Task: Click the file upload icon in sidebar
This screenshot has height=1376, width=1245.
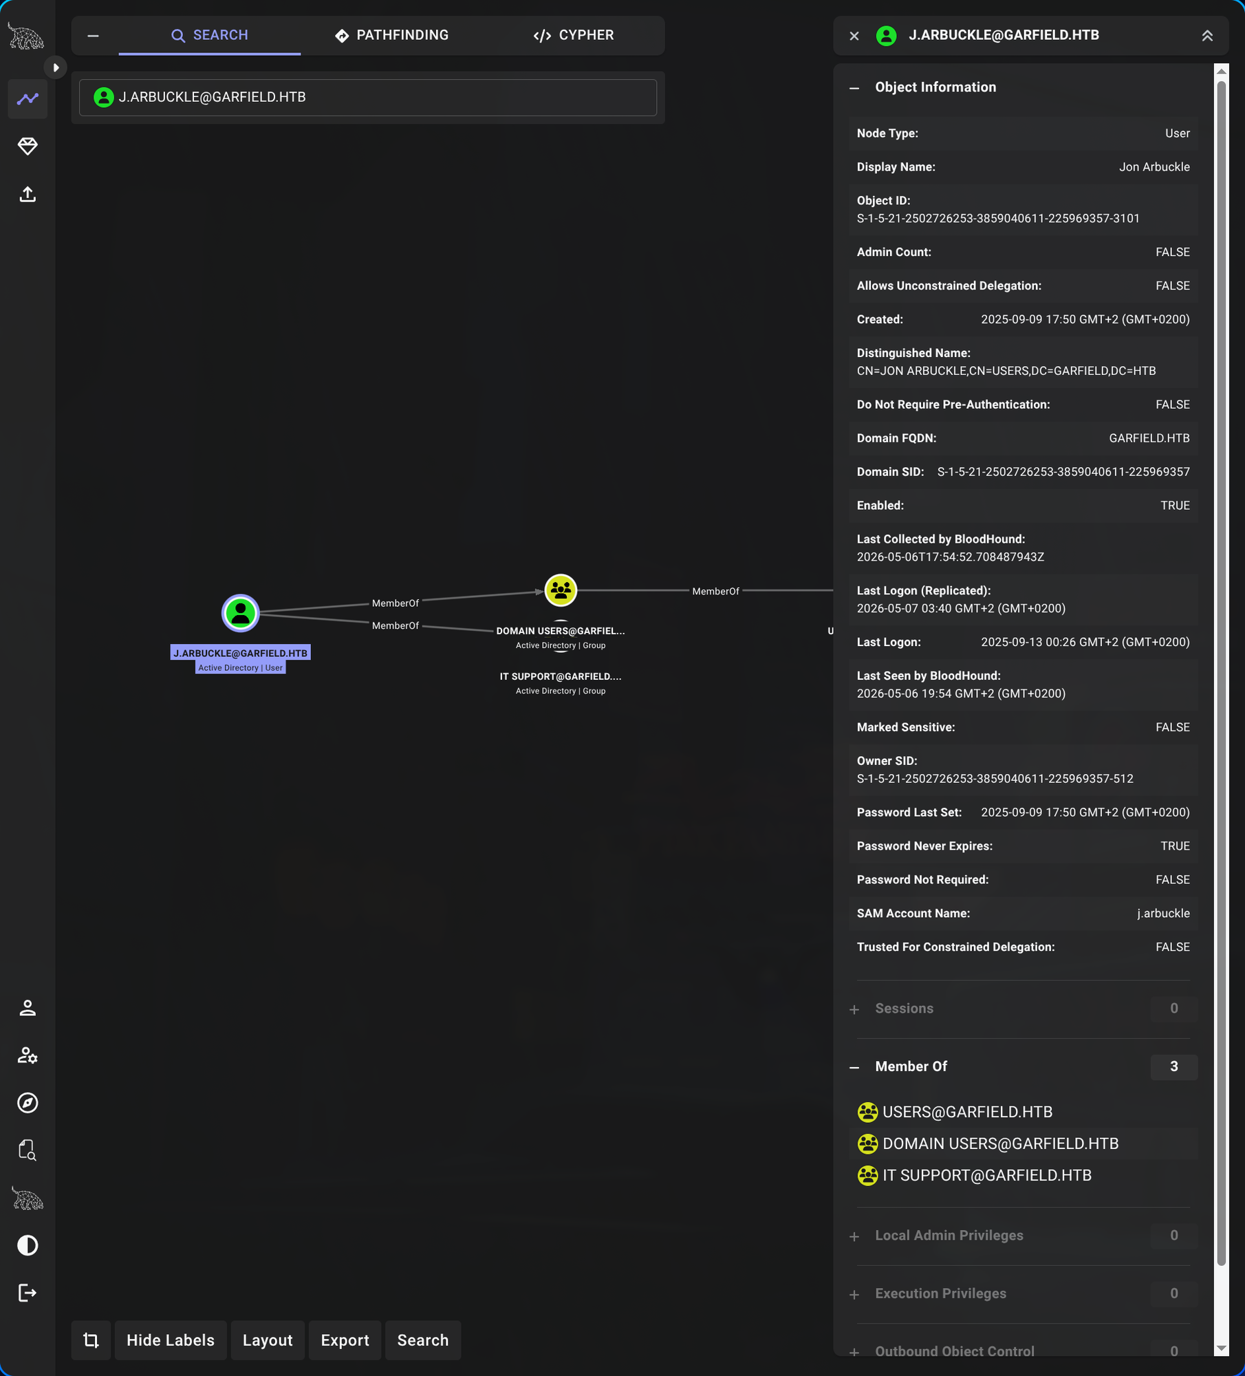Action: pyautogui.click(x=28, y=194)
